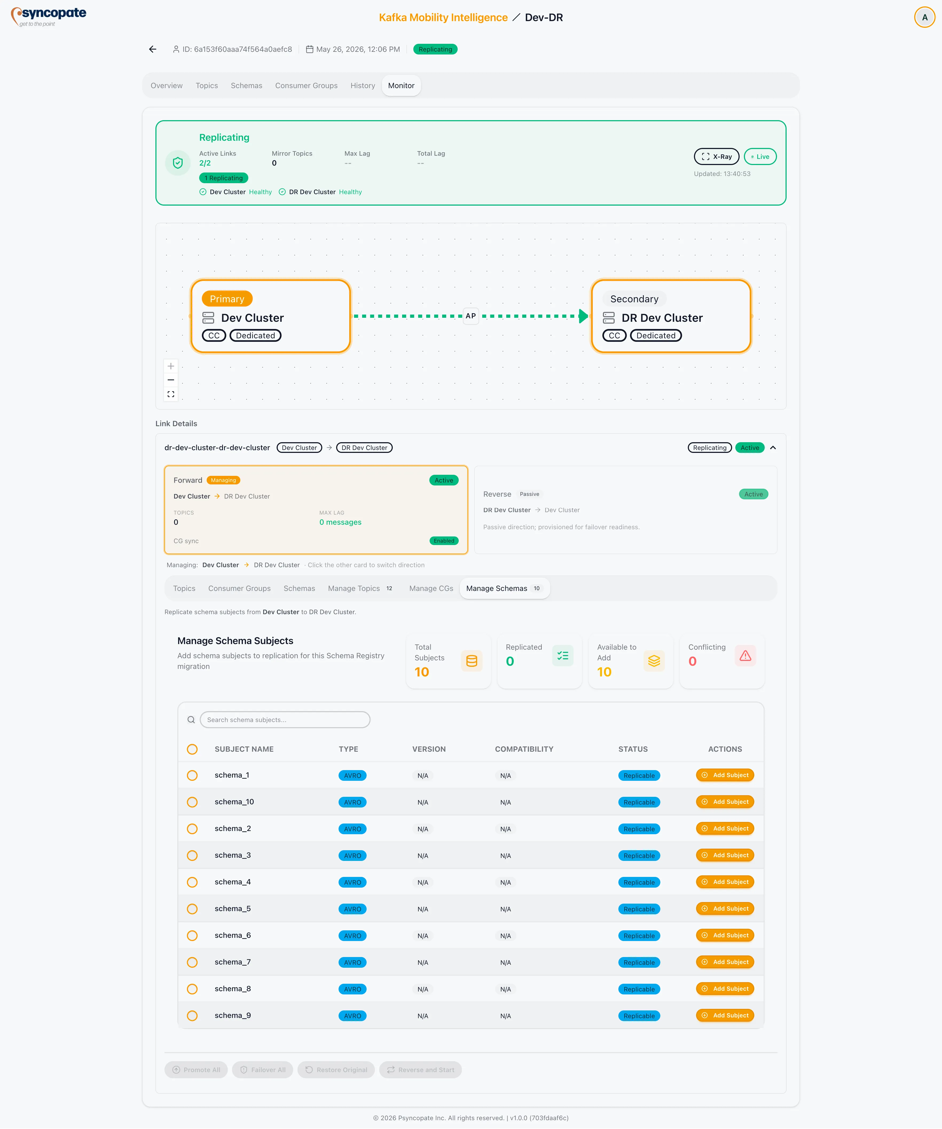This screenshot has width=942, height=1129.
Task: Click the calendar icon beside the date
Action: (310, 49)
